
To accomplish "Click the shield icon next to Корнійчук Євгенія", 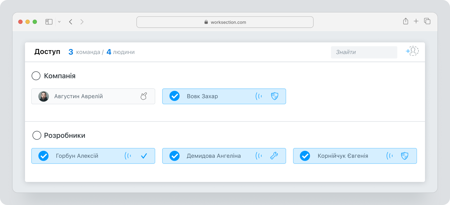I will [x=405, y=156].
